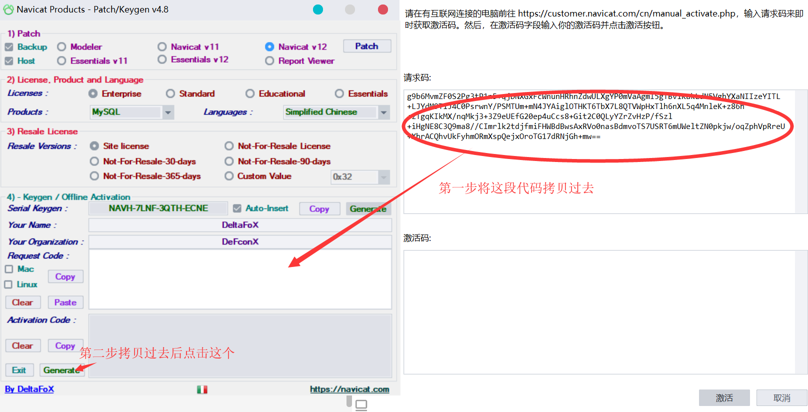
Task: Open the By DeltaFoX link
Action: click(29, 389)
